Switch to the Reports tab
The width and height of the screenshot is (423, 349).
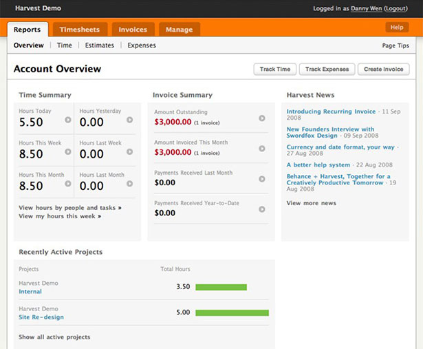pos(28,30)
